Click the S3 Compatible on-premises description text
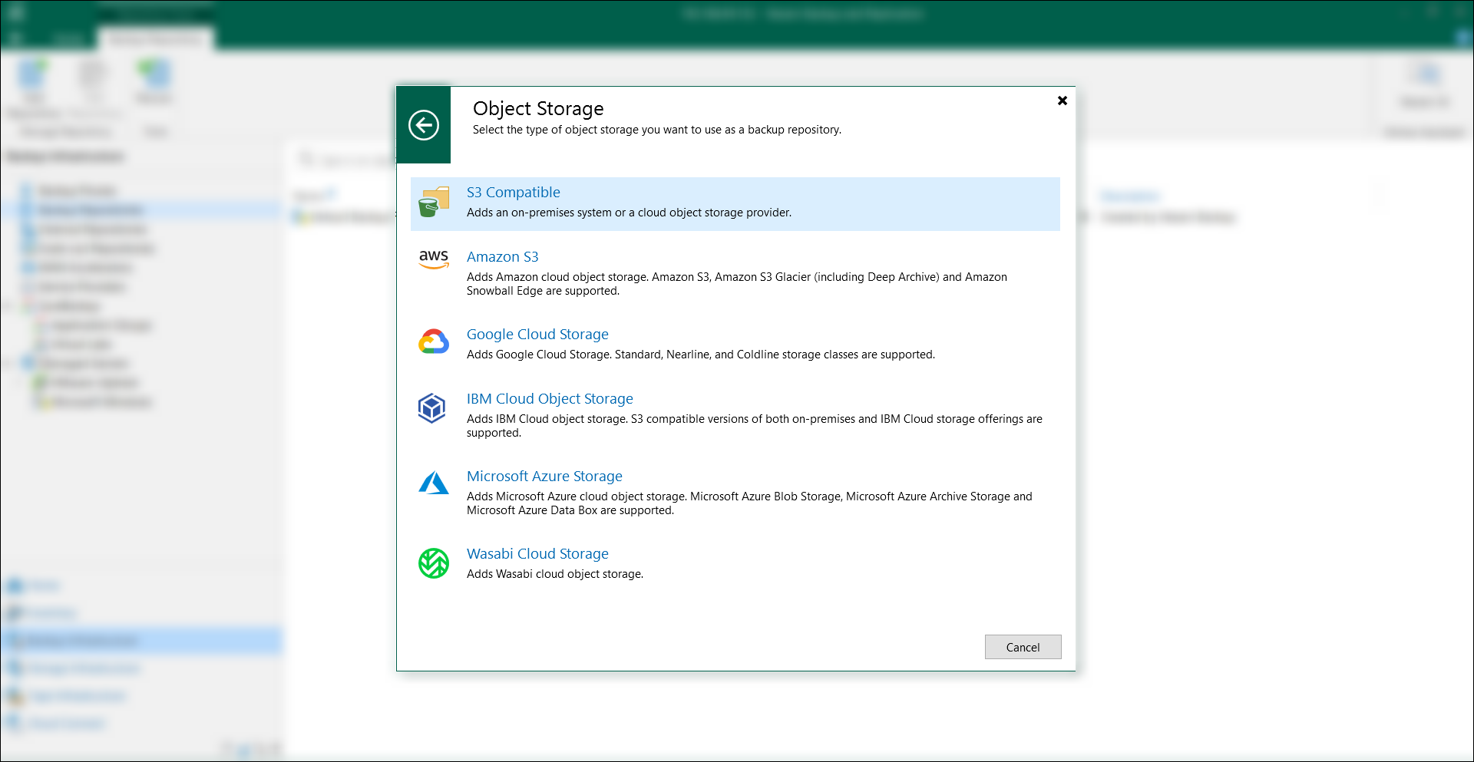The height and width of the screenshot is (762, 1474). click(629, 213)
